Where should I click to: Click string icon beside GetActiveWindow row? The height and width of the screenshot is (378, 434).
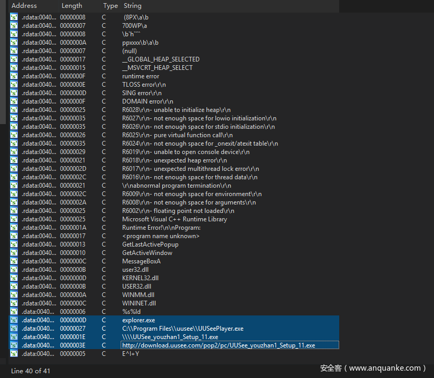tap(14, 253)
